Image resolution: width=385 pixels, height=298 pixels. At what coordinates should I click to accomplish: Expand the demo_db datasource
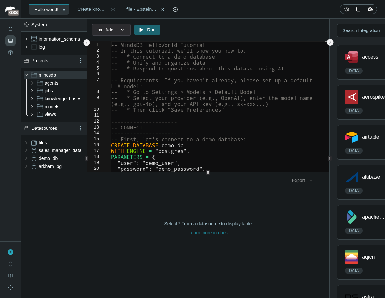tap(26, 158)
